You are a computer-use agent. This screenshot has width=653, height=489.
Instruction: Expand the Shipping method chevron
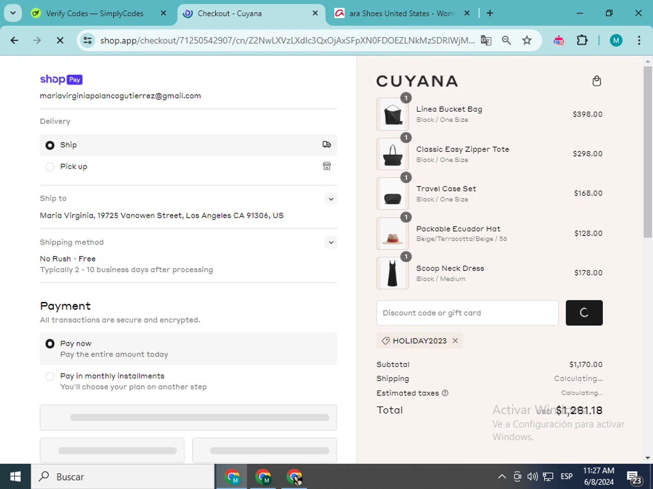tap(331, 243)
